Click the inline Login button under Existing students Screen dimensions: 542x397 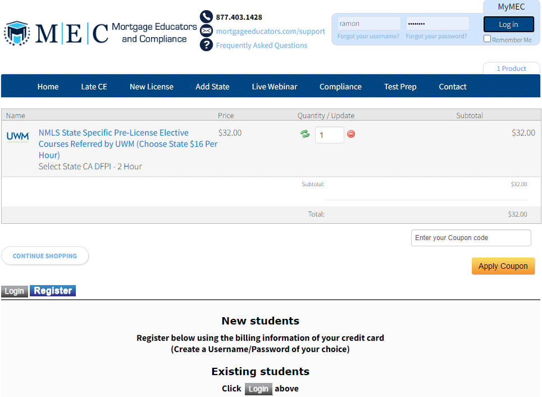click(258, 389)
